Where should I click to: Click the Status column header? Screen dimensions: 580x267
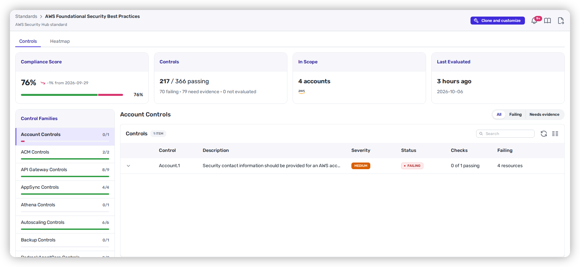click(x=408, y=150)
